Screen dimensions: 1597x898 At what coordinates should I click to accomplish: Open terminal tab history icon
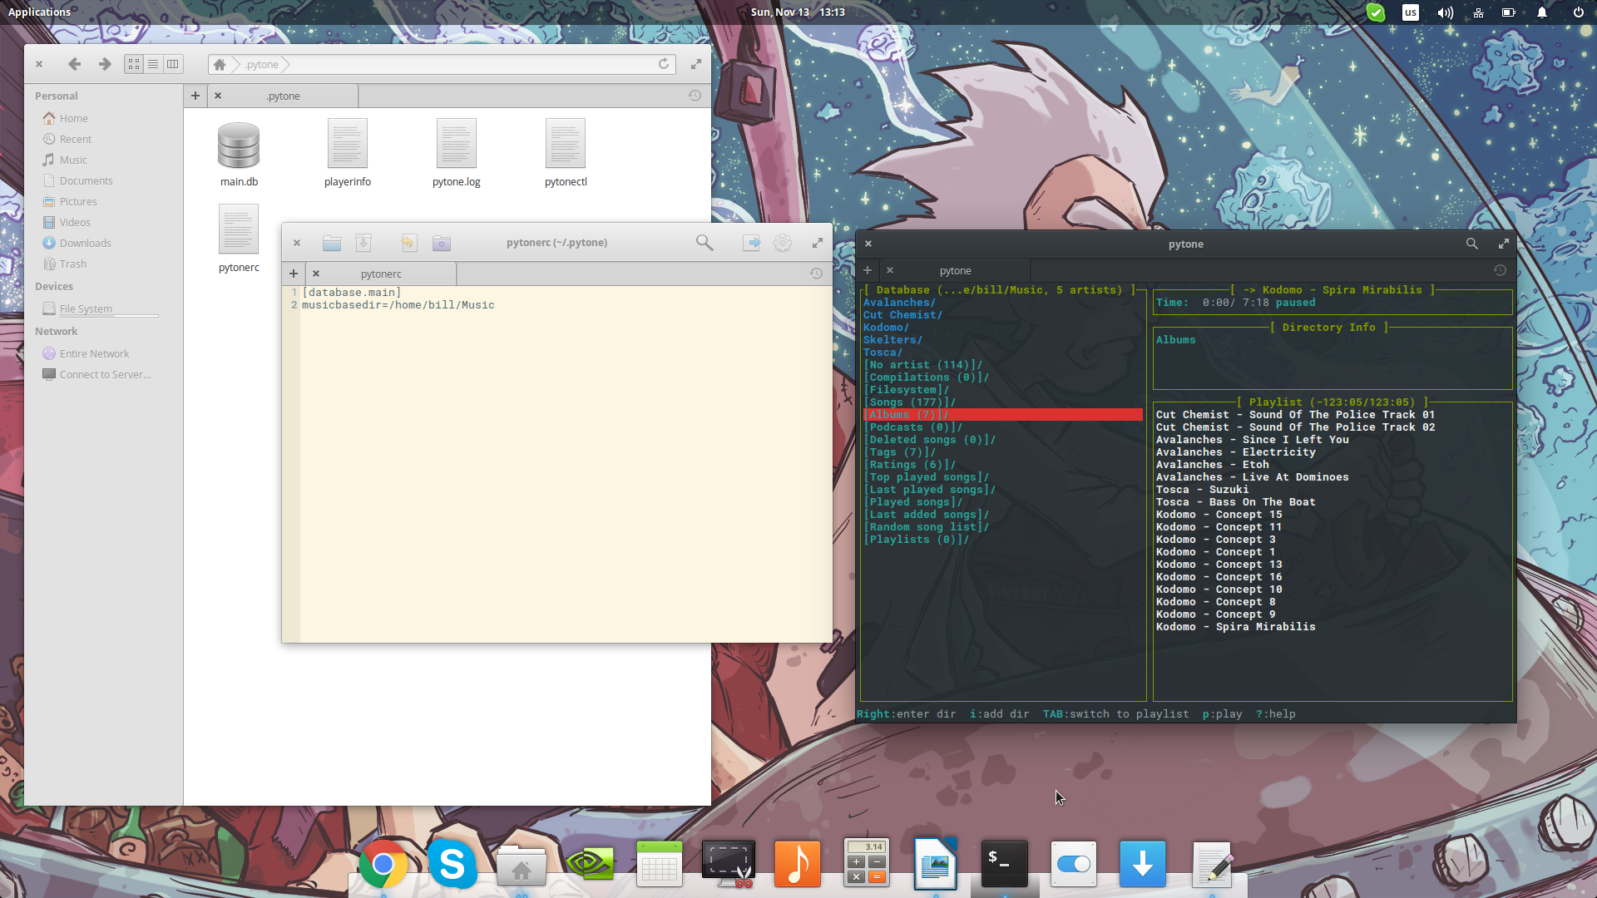coord(1500,270)
